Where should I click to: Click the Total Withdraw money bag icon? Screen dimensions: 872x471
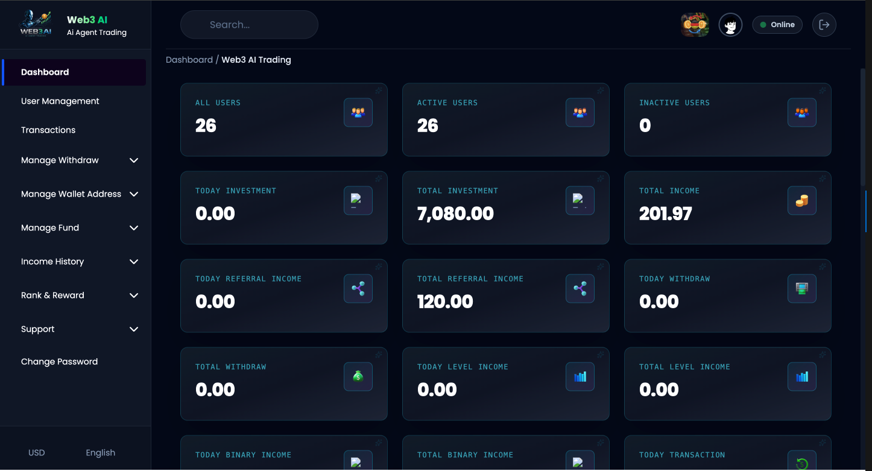pyautogui.click(x=358, y=377)
